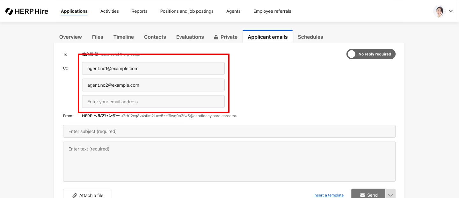Open the Reports page
Image resolution: width=459 pixels, height=198 pixels.
coord(140,11)
